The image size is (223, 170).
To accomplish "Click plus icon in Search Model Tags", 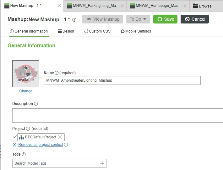I will [x=102, y=163].
